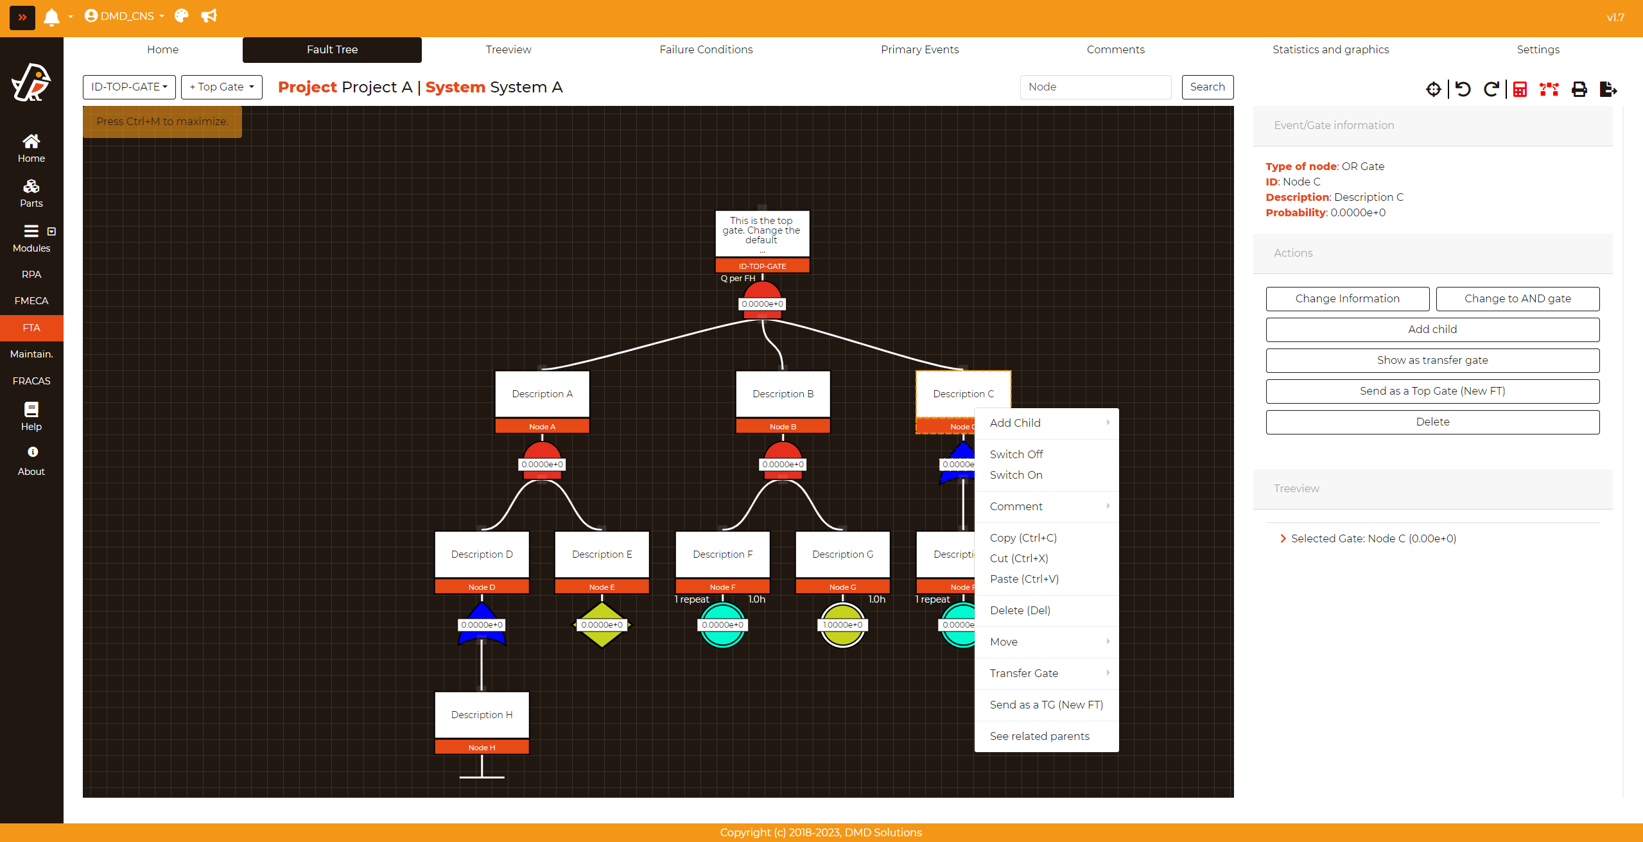
Task: Select Switch On in context menu
Action: click(x=1016, y=475)
